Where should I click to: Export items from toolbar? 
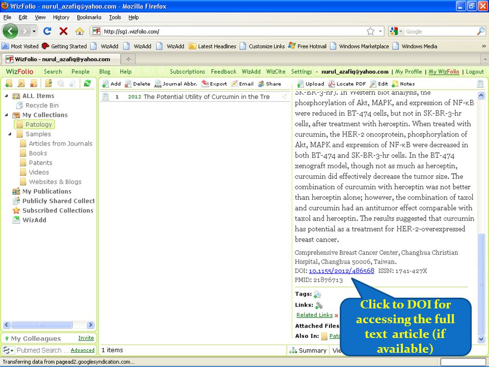(214, 84)
